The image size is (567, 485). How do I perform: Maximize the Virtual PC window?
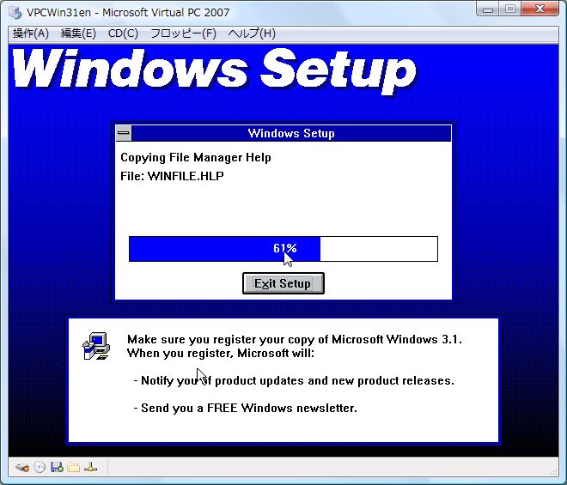click(x=510, y=9)
